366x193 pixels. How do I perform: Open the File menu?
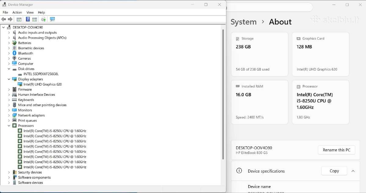click(x=5, y=13)
